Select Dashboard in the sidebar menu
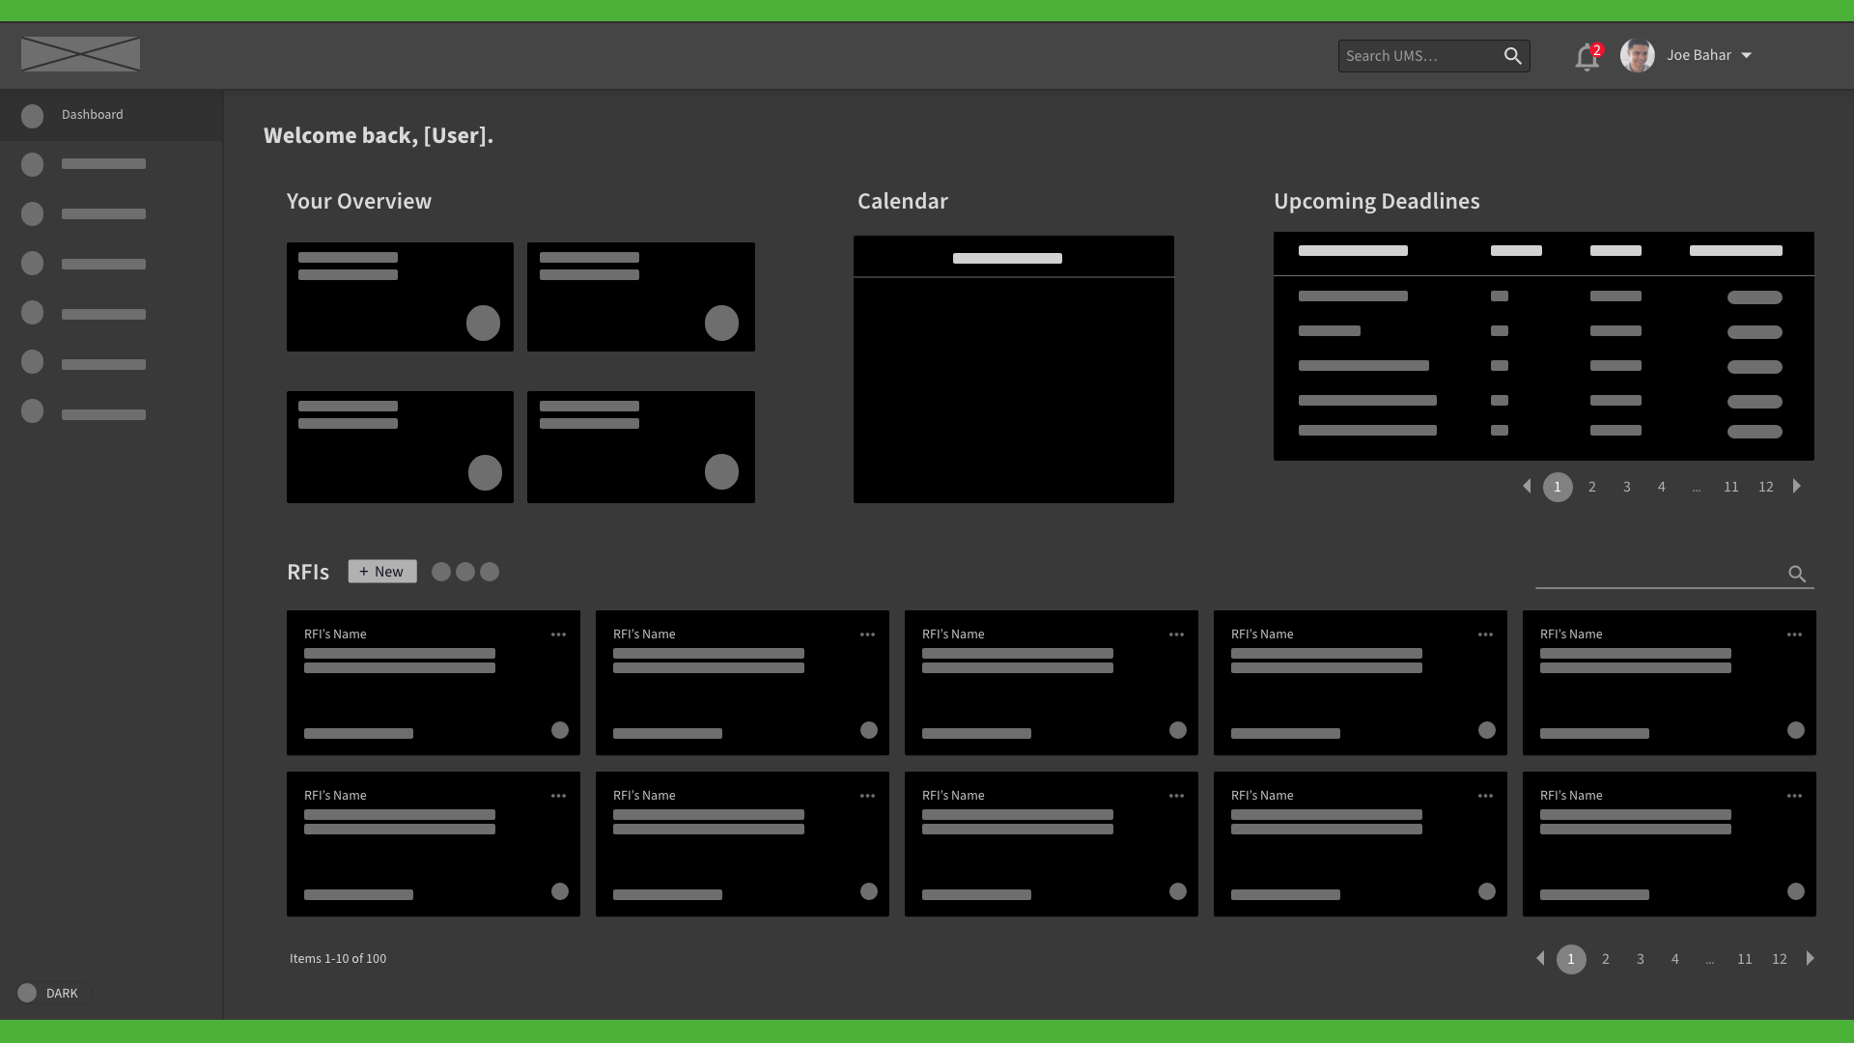This screenshot has height=1043, width=1854. click(93, 115)
